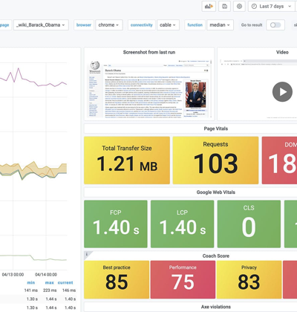Click the Performance 75 score panel
Screen dimensions: 297x312
point(183,279)
